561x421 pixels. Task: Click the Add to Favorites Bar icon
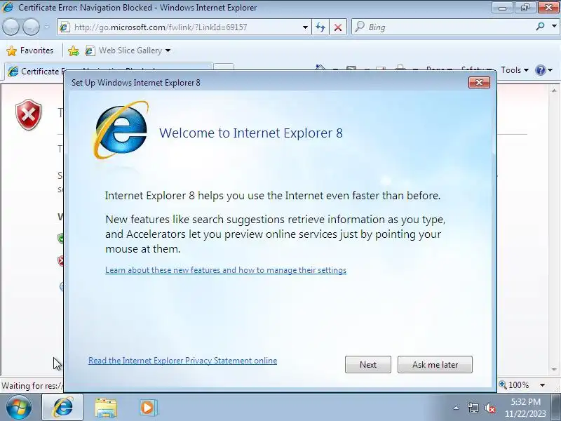coord(74,51)
